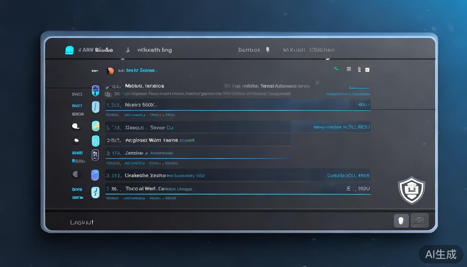
Task: Click the rightmost button in bottom-right corner
Action: (420, 220)
